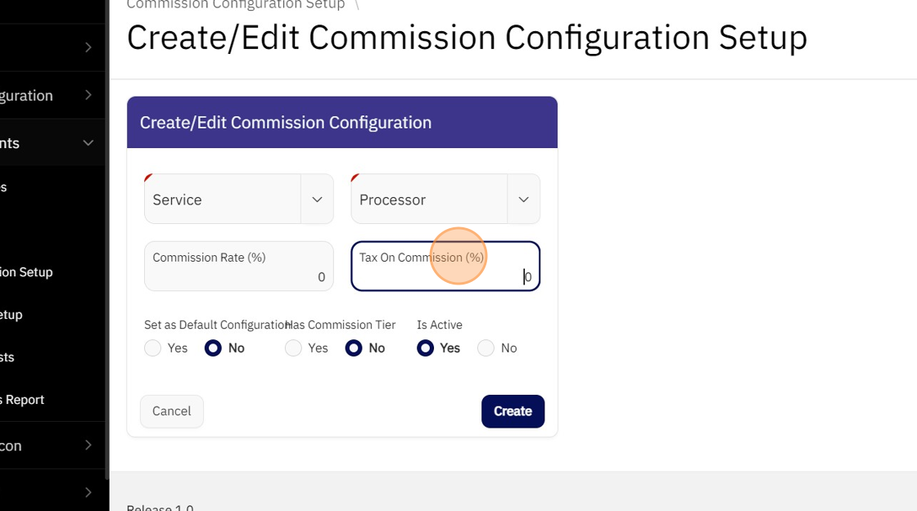This screenshot has width=917, height=511.
Task: Select No for Is Active
Action: tap(486, 348)
